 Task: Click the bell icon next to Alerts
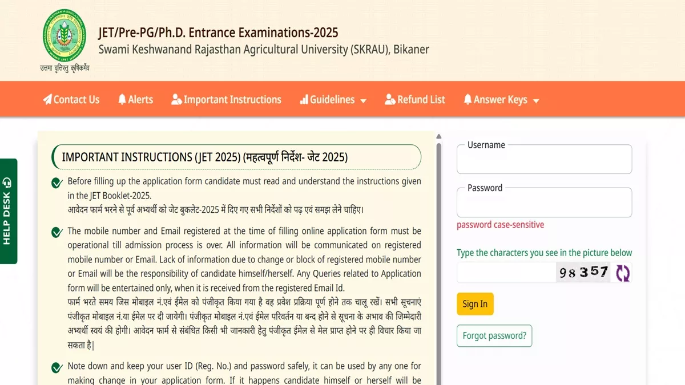pos(122,99)
